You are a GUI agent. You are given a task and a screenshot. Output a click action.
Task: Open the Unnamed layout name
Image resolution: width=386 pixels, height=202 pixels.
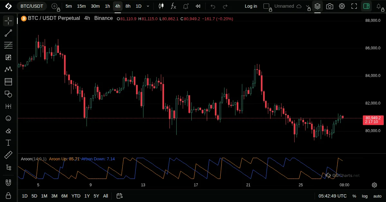pyautogui.click(x=284, y=6)
